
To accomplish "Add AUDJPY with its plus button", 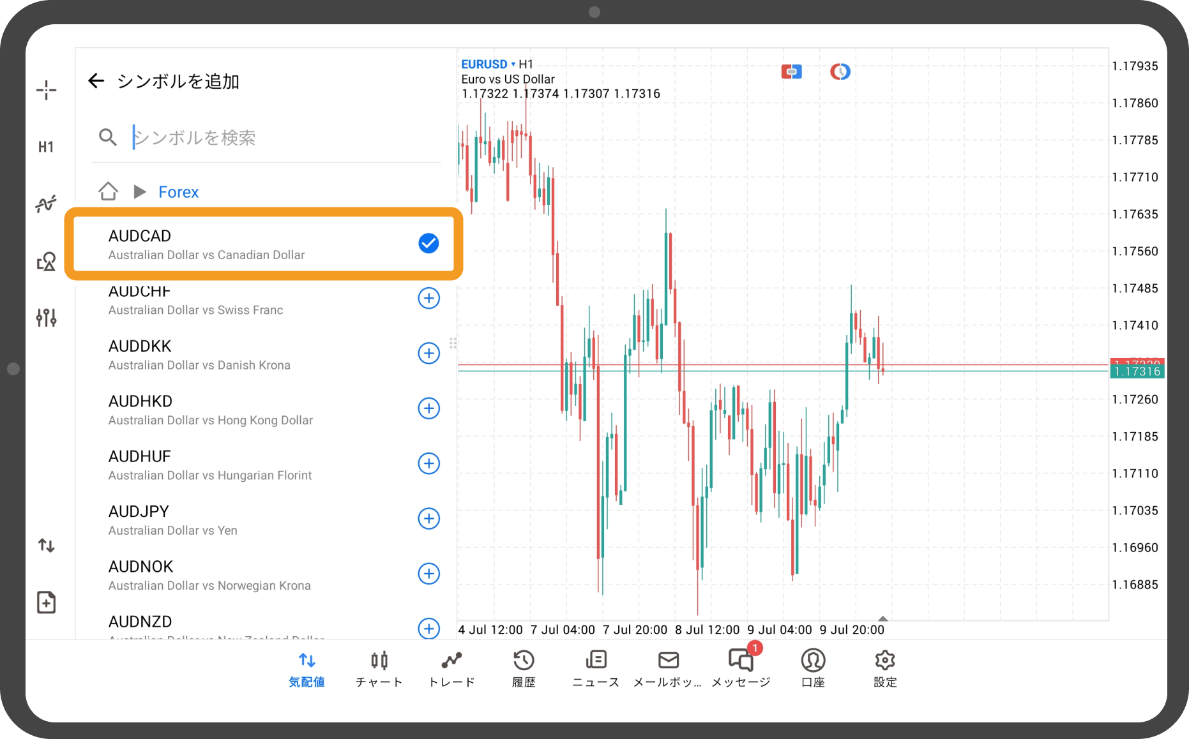I will (428, 518).
